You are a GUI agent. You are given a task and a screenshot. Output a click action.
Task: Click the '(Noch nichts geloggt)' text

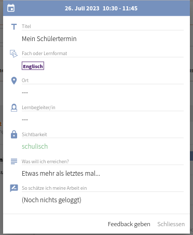(51, 200)
